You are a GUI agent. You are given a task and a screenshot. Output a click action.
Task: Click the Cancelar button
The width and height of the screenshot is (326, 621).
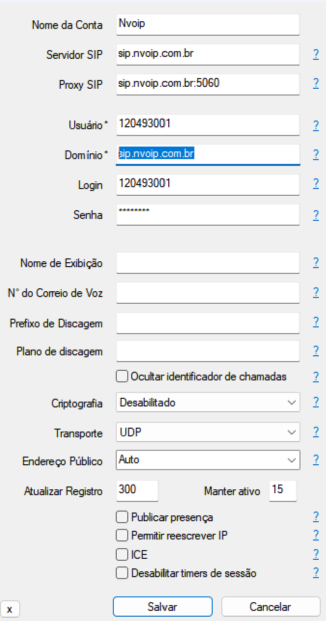(x=270, y=607)
